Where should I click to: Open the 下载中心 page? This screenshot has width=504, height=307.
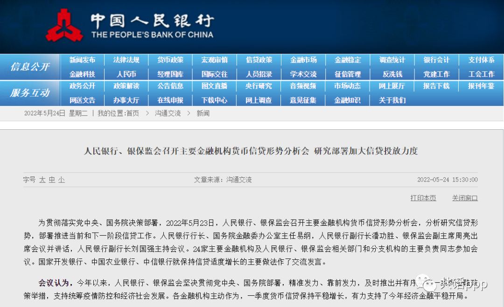214,100
